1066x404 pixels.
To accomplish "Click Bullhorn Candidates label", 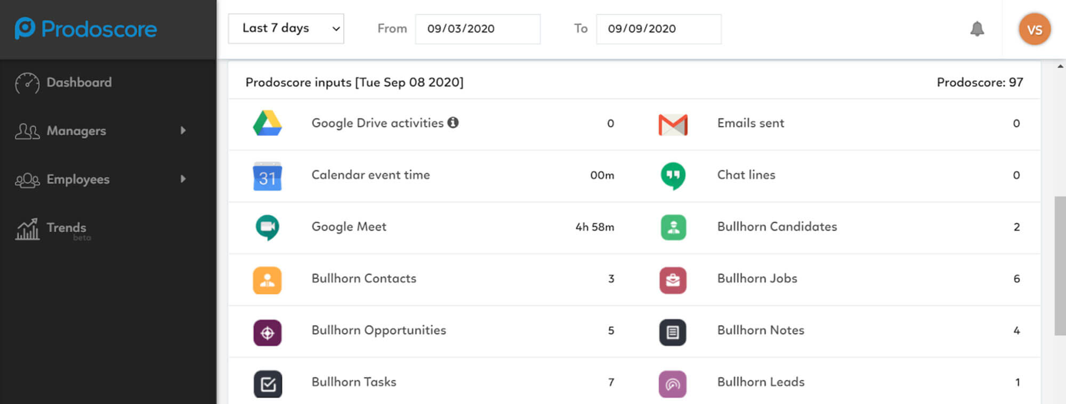I will tap(777, 226).
